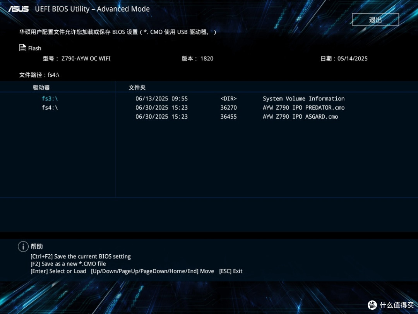Click the [ESC] Exit hint
Screen dimensions: 418x314
pyautogui.click(x=231, y=271)
